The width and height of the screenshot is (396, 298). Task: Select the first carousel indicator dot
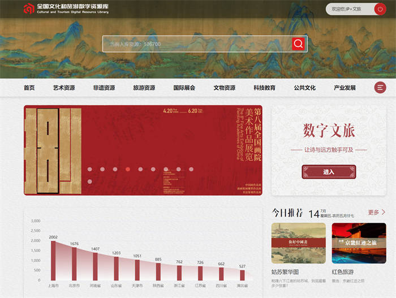(x=89, y=169)
